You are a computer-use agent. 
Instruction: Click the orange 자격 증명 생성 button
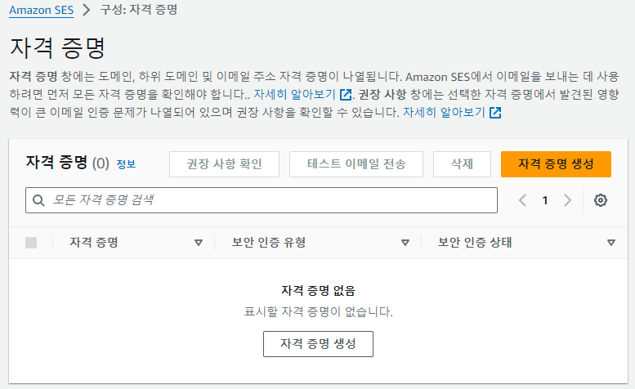(x=556, y=164)
